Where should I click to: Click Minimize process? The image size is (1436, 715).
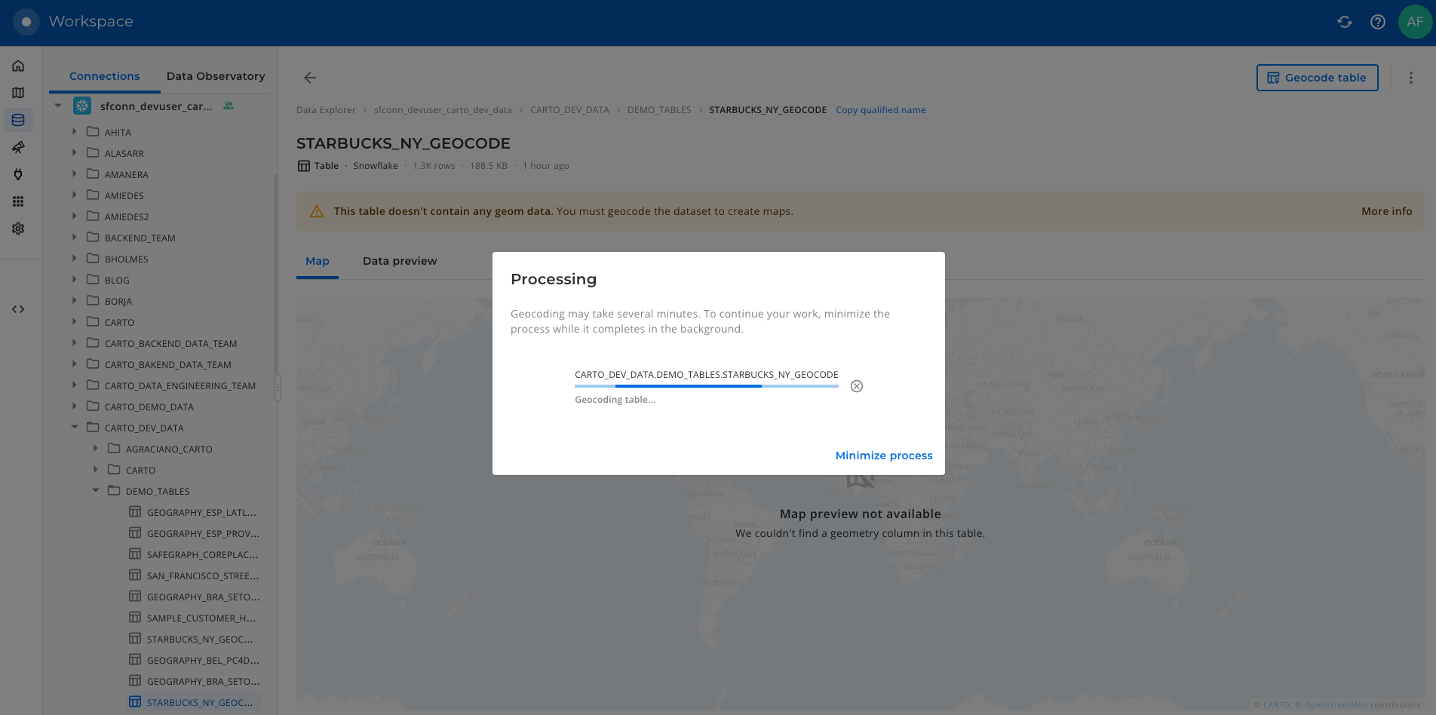[884, 456]
